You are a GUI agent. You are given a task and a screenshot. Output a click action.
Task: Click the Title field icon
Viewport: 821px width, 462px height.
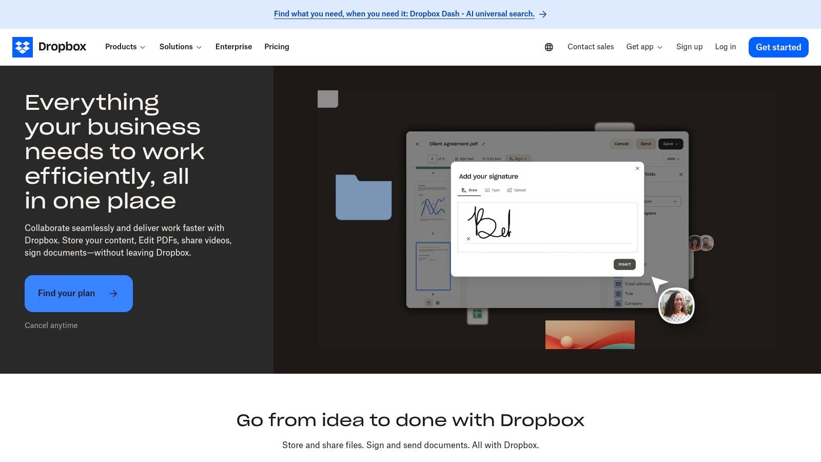click(x=618, y=294)
